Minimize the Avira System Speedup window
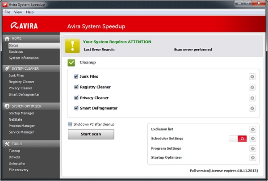This screenshot has width=268, height=181. click(x=239, y=3)
